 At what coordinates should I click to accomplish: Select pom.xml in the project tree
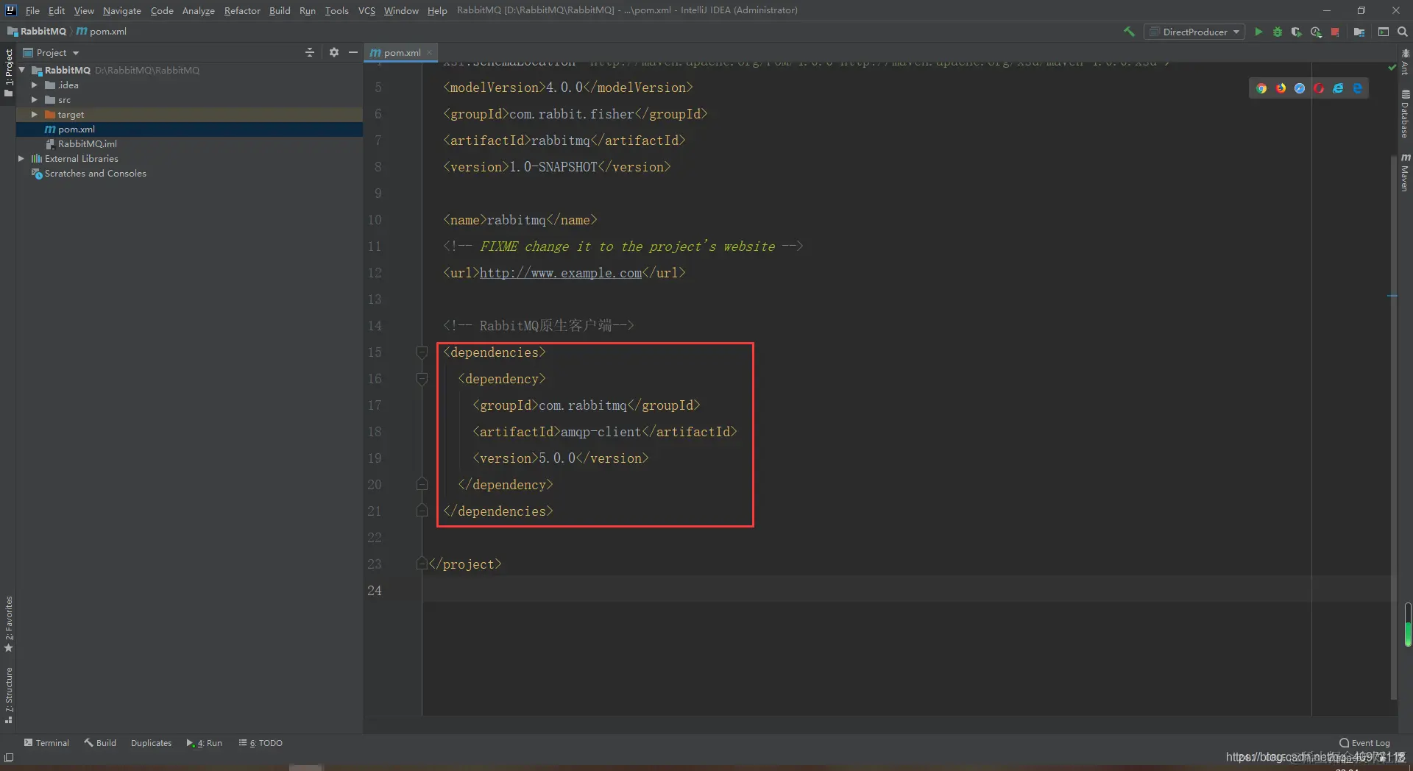[189, 129]
